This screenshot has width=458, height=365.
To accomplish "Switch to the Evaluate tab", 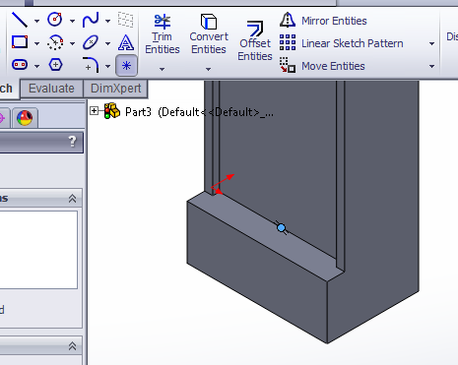I will pyautogui.click(x=51, y=89).
